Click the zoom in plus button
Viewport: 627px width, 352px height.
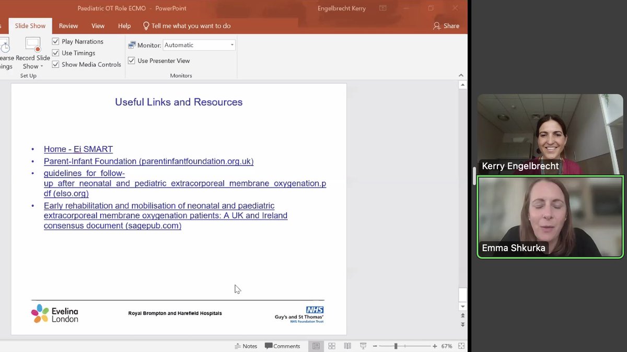(435, 346)
